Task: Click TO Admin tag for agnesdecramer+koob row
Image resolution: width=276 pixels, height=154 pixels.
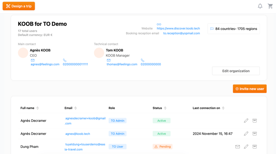Action: click(x=117, y=121)
